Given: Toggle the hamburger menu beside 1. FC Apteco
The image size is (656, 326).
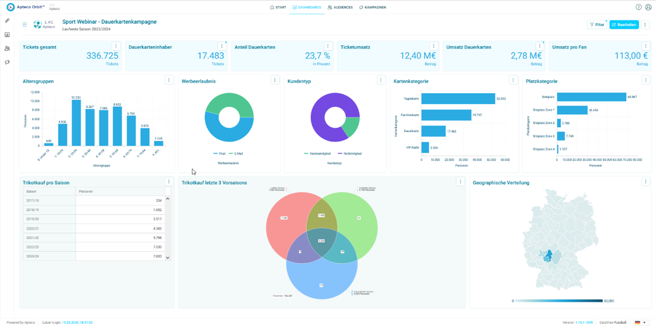Looking at the screenshot, I should 25,25.
